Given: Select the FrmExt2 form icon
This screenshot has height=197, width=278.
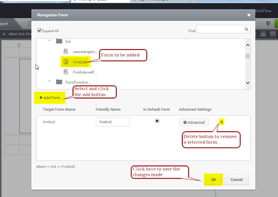Looking at the screenshot, I should 66,62.
